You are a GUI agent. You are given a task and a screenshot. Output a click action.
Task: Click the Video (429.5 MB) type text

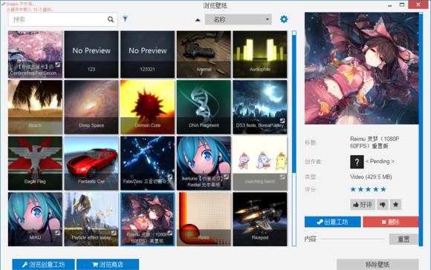click(x=371, y=177)
